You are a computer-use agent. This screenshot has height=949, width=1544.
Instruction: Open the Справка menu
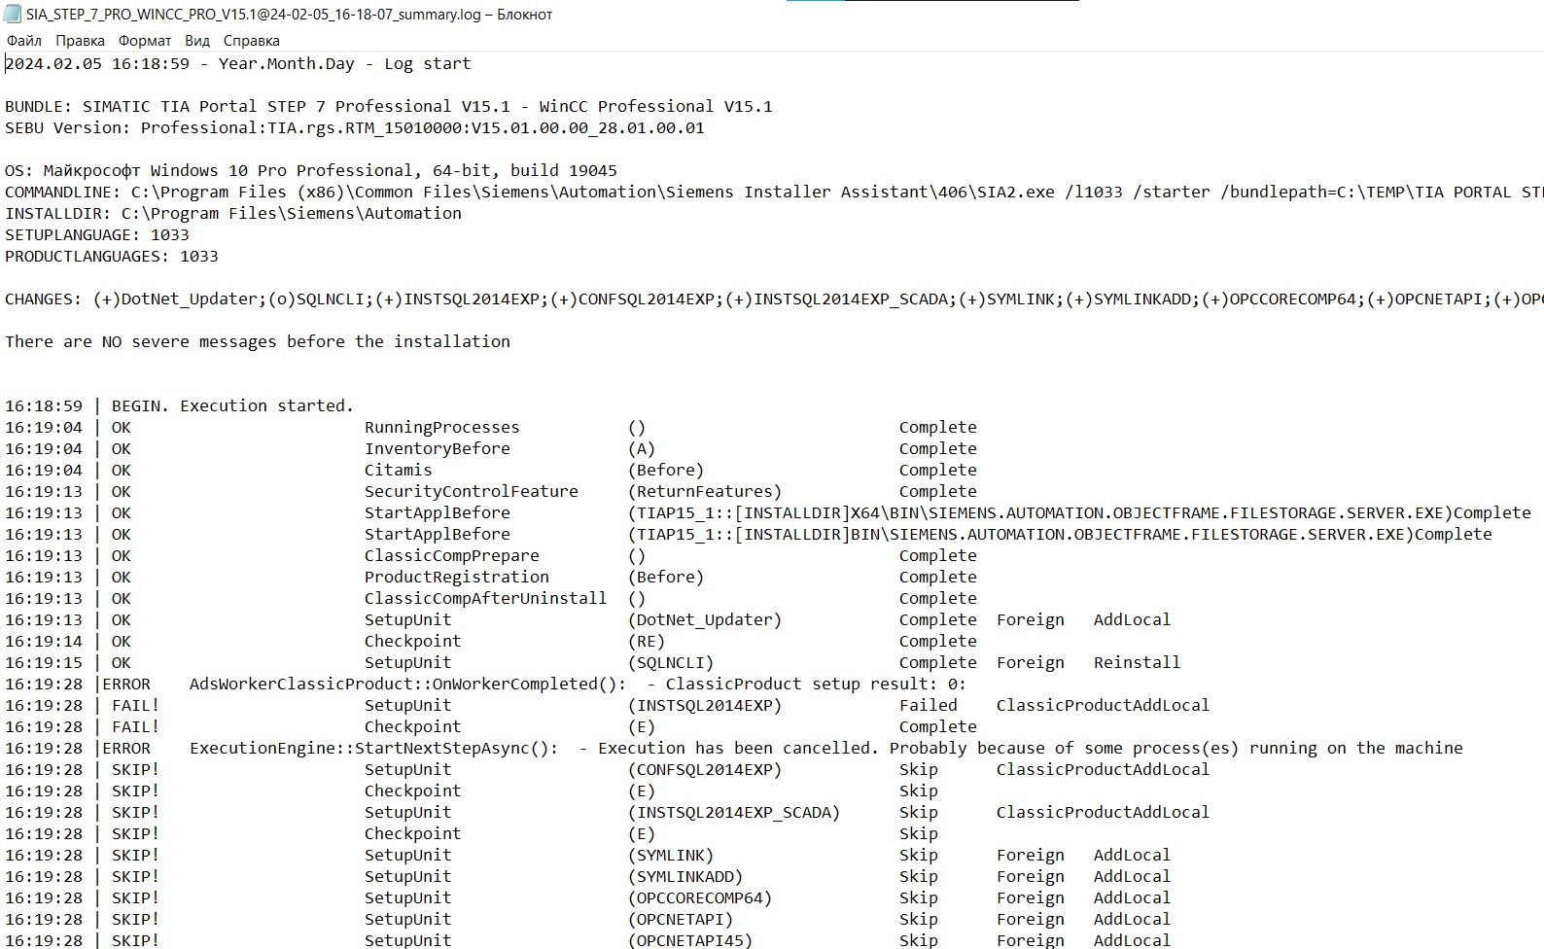coord(252,41)
